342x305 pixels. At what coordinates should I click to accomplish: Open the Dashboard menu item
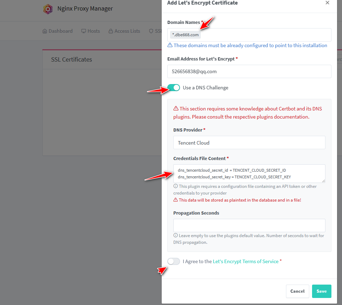[57, 31]
